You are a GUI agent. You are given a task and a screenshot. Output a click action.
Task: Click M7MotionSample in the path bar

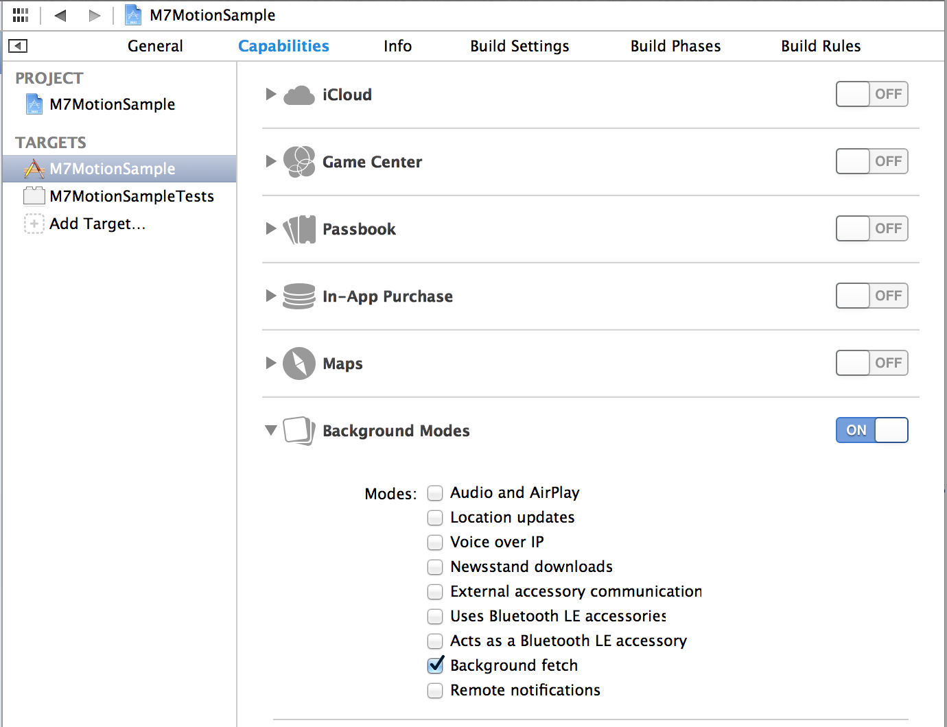pyautogui.click(x=212, y=15)
